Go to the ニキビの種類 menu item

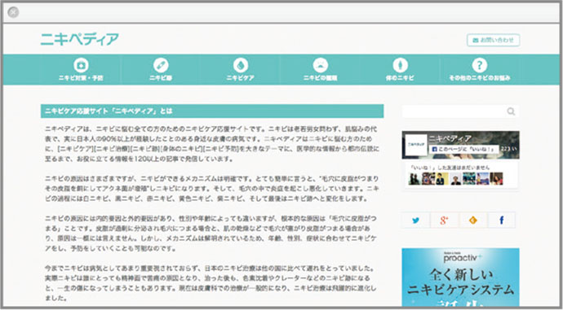pyautogui.click(x=321, y=69)
